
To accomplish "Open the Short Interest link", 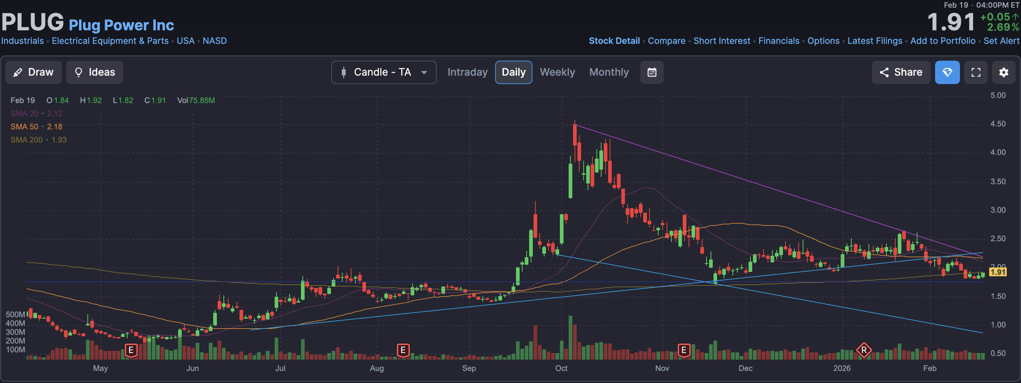I will point(722,41).
